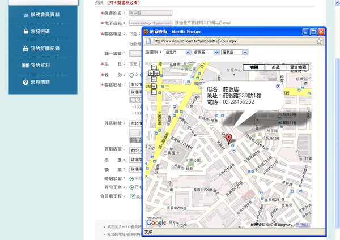Open the 外送地址 city dropdown in the form

[136, 123]
